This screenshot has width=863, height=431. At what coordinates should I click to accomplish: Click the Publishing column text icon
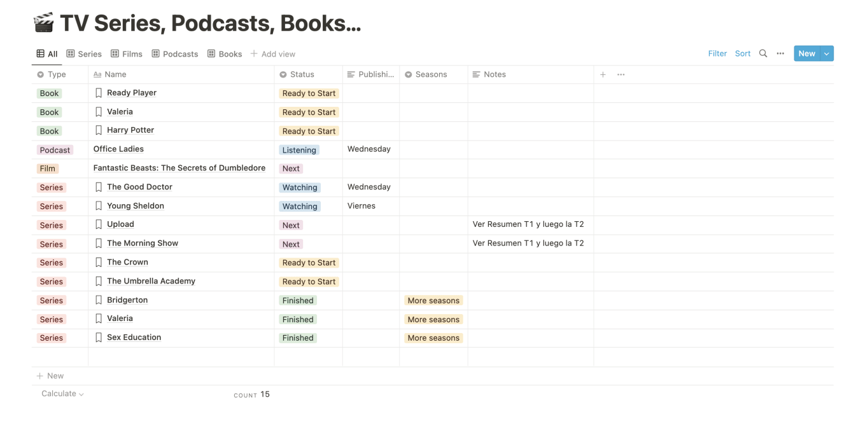(x=351, y=74)
